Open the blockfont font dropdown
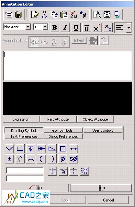This screenshot has height=207, width=135. point(28,27)
